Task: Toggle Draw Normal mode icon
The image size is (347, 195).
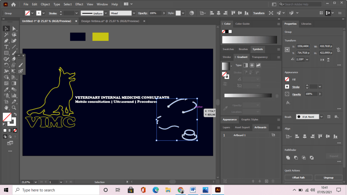Action: click(x=5, y=137)
